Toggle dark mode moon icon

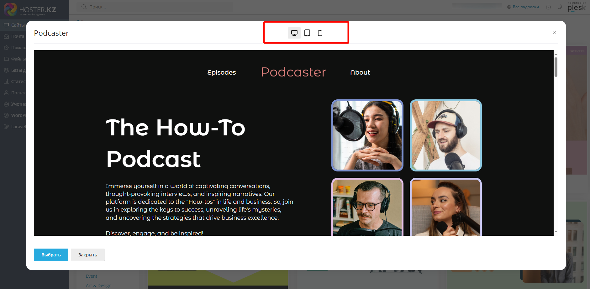(560, 7)
